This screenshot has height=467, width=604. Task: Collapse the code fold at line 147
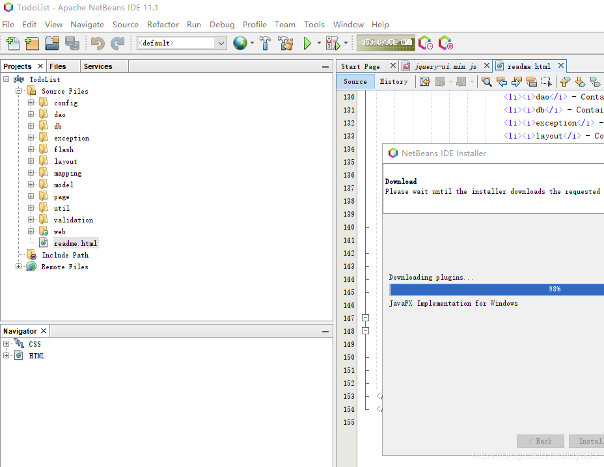(365, 318)
